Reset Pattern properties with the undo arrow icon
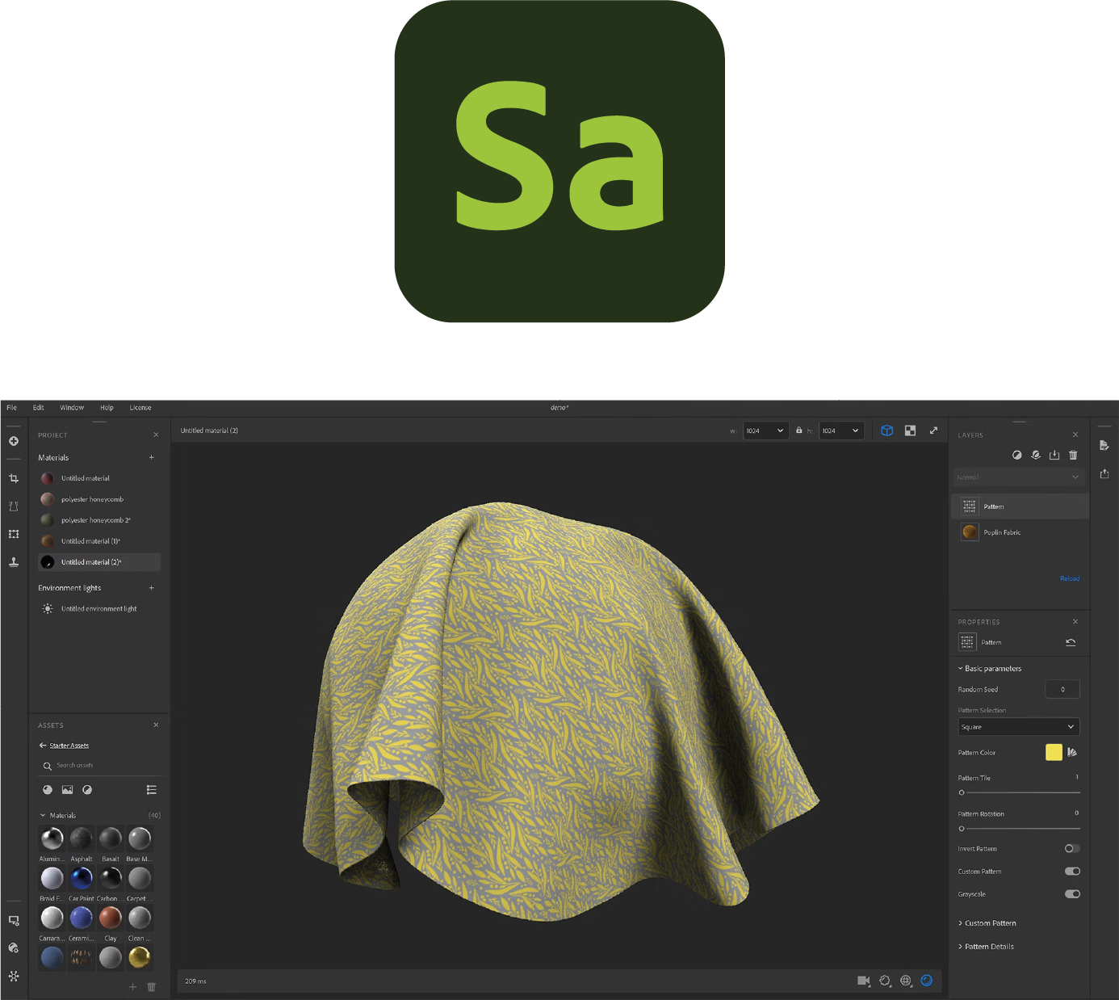This screenshot has width=1119, height=1000. pyautogui.click(x=1071, y=643)
